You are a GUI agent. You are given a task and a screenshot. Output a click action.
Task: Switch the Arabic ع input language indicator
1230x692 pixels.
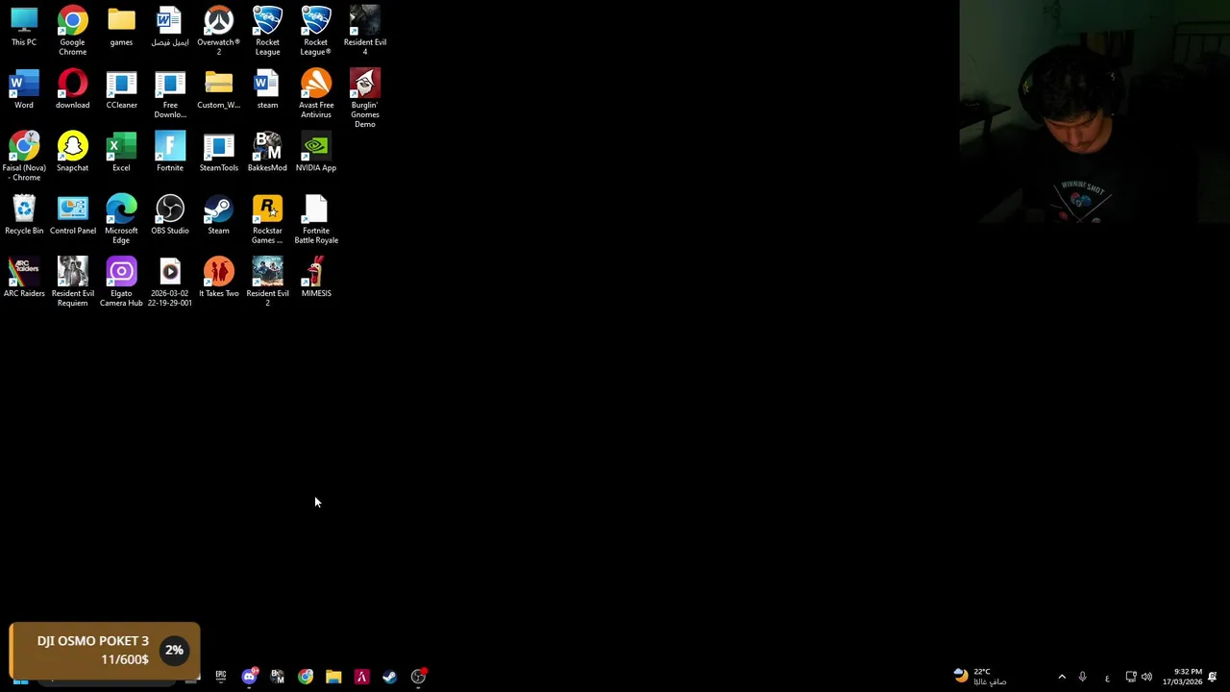pos(1107,678)
